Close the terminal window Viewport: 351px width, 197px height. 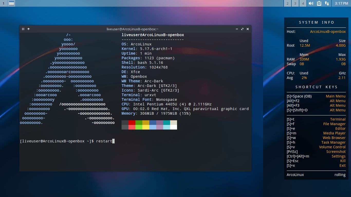[x=247, y=29]
